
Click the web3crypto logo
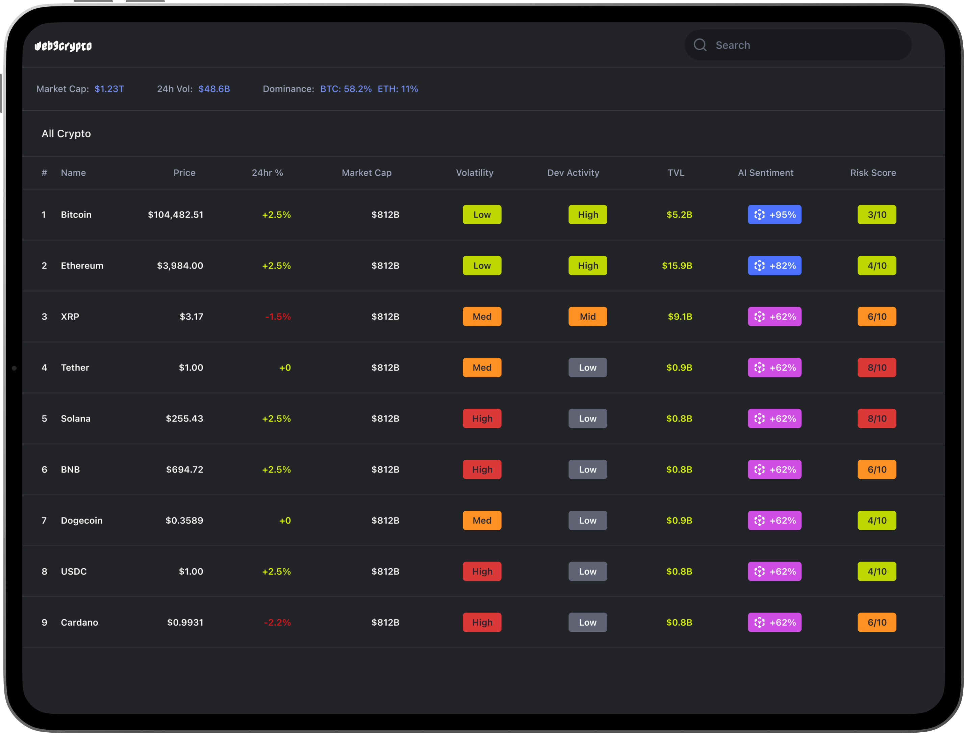63,46
